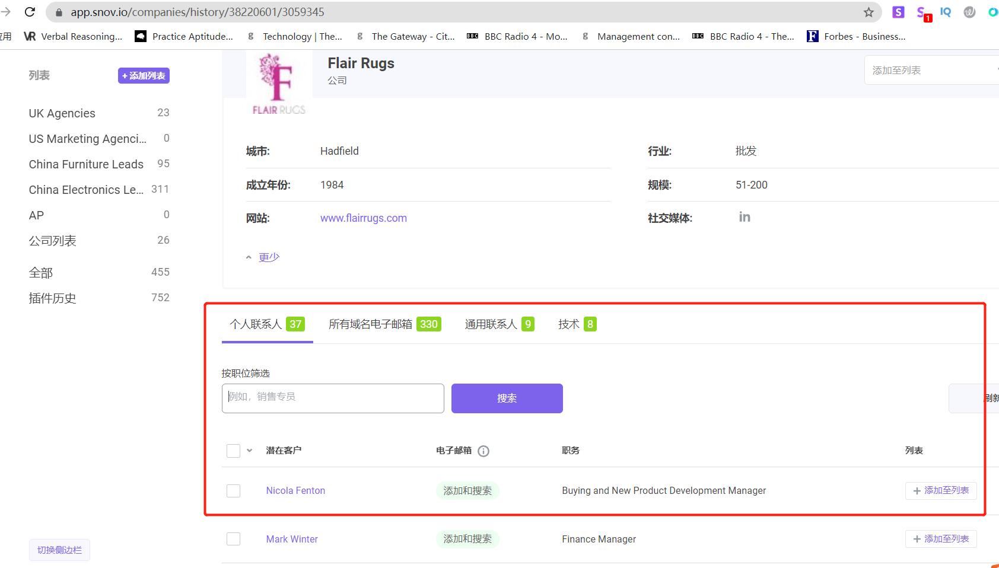Click the Hadfield city value
This screenshot has width=999, height=568.
[339, 151]
